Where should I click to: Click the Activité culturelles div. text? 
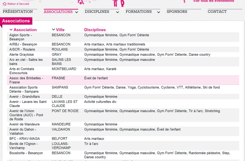[100, 102]
